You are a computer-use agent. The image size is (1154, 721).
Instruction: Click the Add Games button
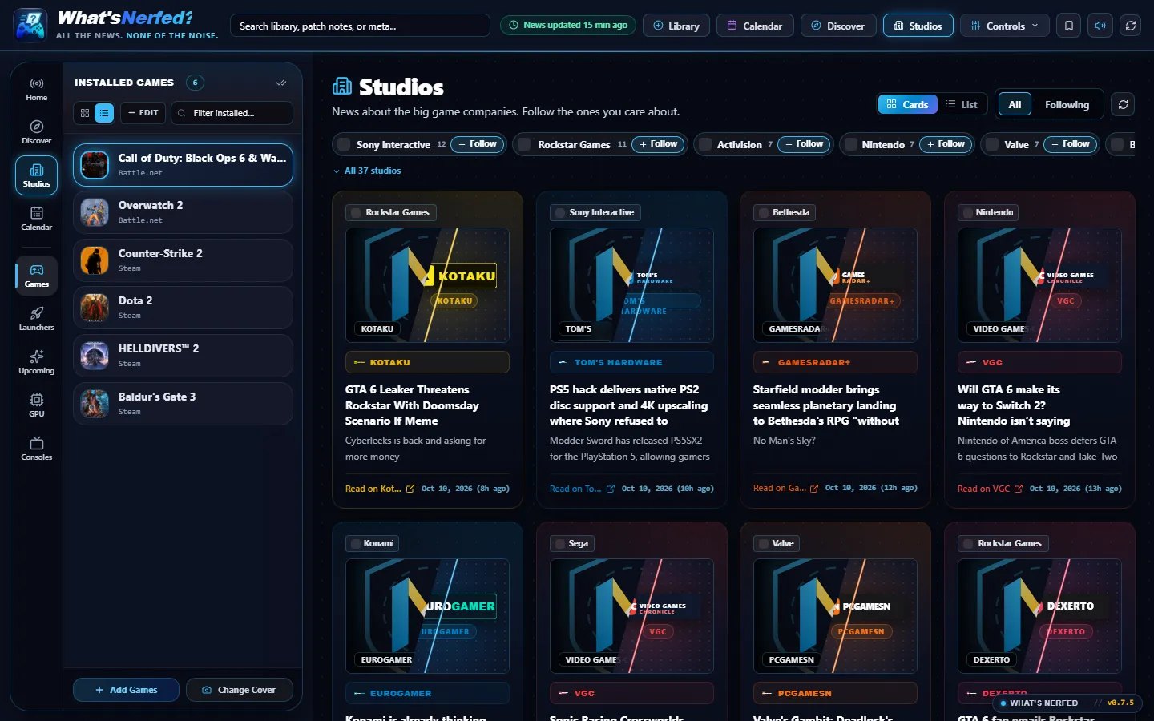pos(126,690)
